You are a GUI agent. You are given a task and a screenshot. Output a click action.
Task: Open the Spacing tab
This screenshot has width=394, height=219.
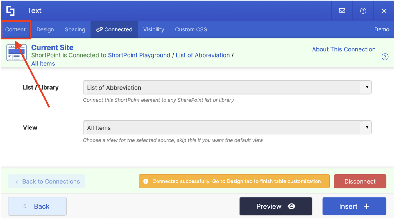click(x=75, y=29)
